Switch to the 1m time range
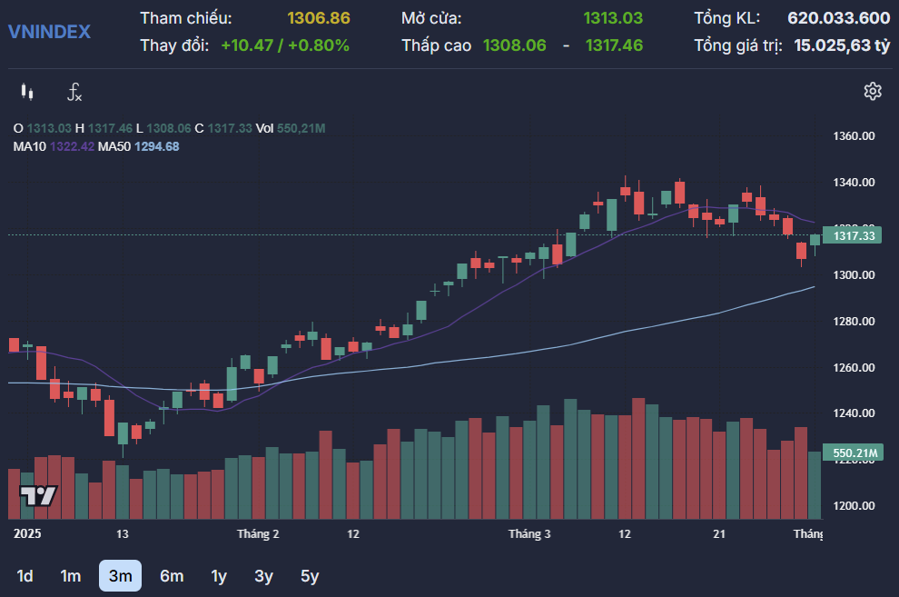899x597 pixels. coord(71,576)
